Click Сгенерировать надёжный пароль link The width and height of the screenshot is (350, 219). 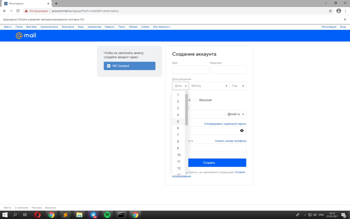(x=225, y=124)
